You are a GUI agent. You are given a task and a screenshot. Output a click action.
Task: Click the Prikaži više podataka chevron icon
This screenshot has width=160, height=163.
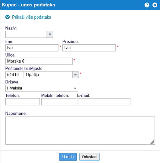click(x=7, y=17)
